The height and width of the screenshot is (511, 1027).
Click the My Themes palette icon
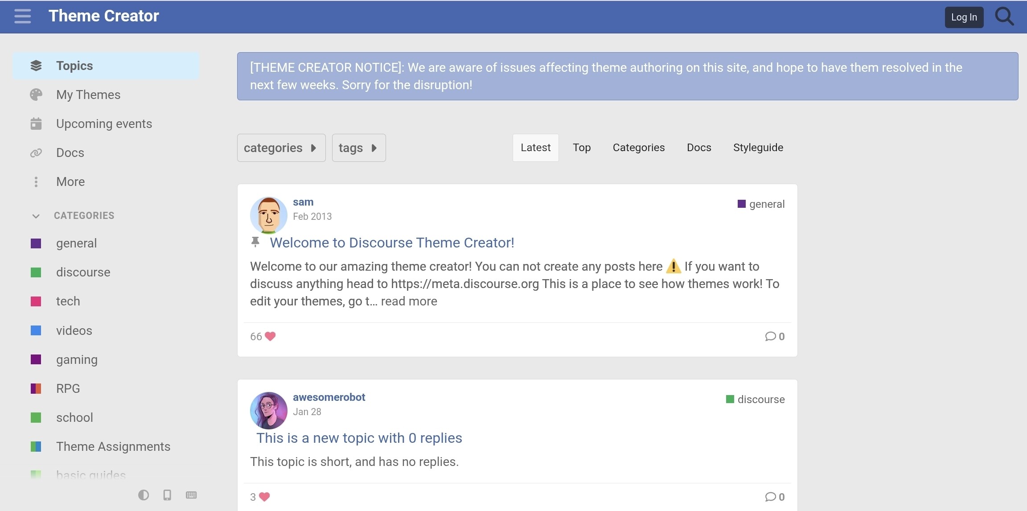(x=36, y=95)
